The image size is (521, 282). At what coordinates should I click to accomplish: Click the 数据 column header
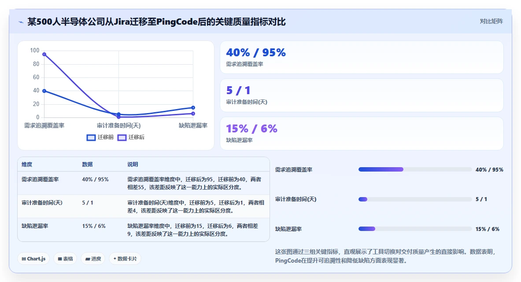[87, 165]
